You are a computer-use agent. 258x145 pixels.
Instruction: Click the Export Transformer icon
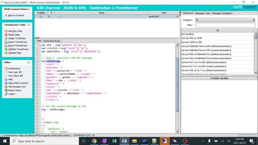(x=6, y=46)
